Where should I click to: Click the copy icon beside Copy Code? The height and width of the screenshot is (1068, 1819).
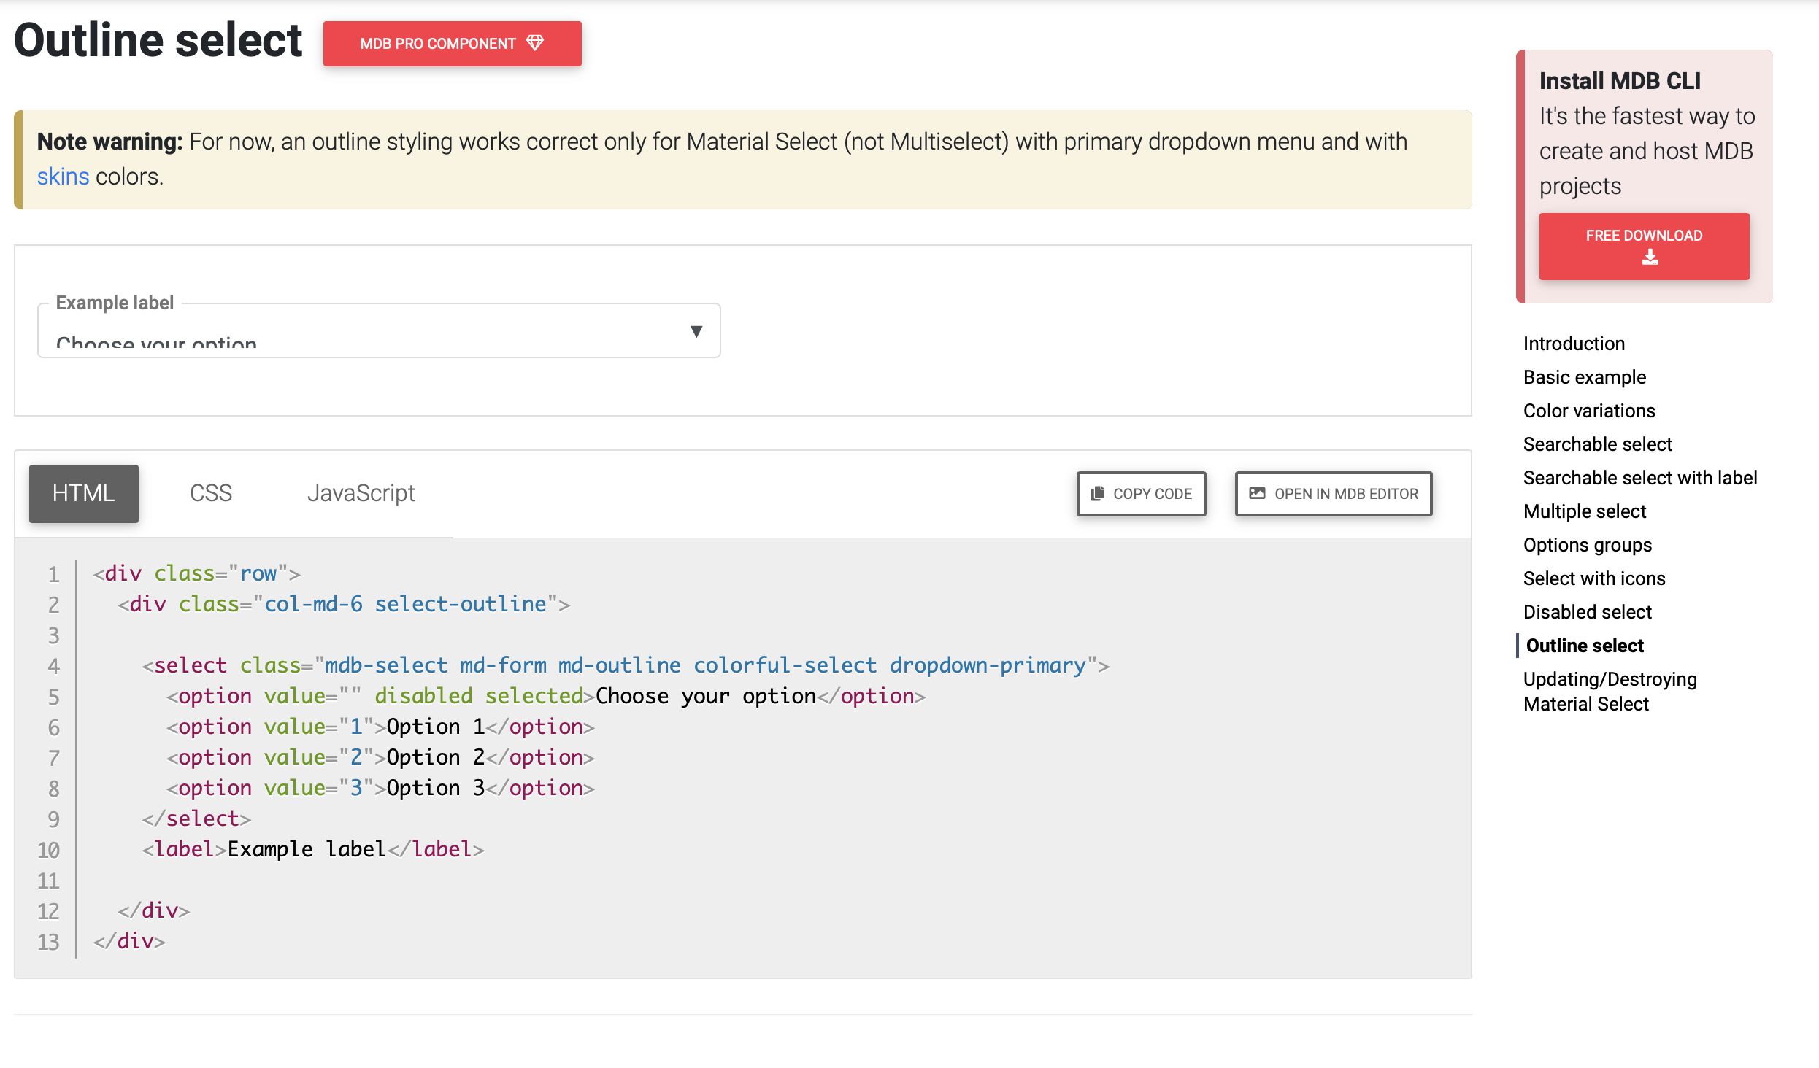(1097, 494)
